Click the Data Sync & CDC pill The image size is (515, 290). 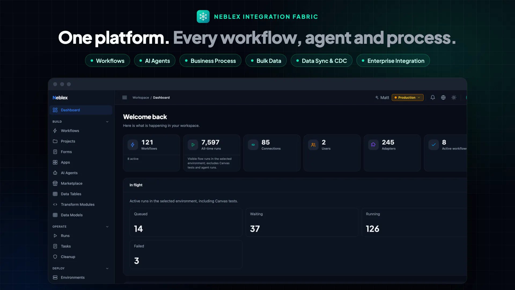coord(322,61)
